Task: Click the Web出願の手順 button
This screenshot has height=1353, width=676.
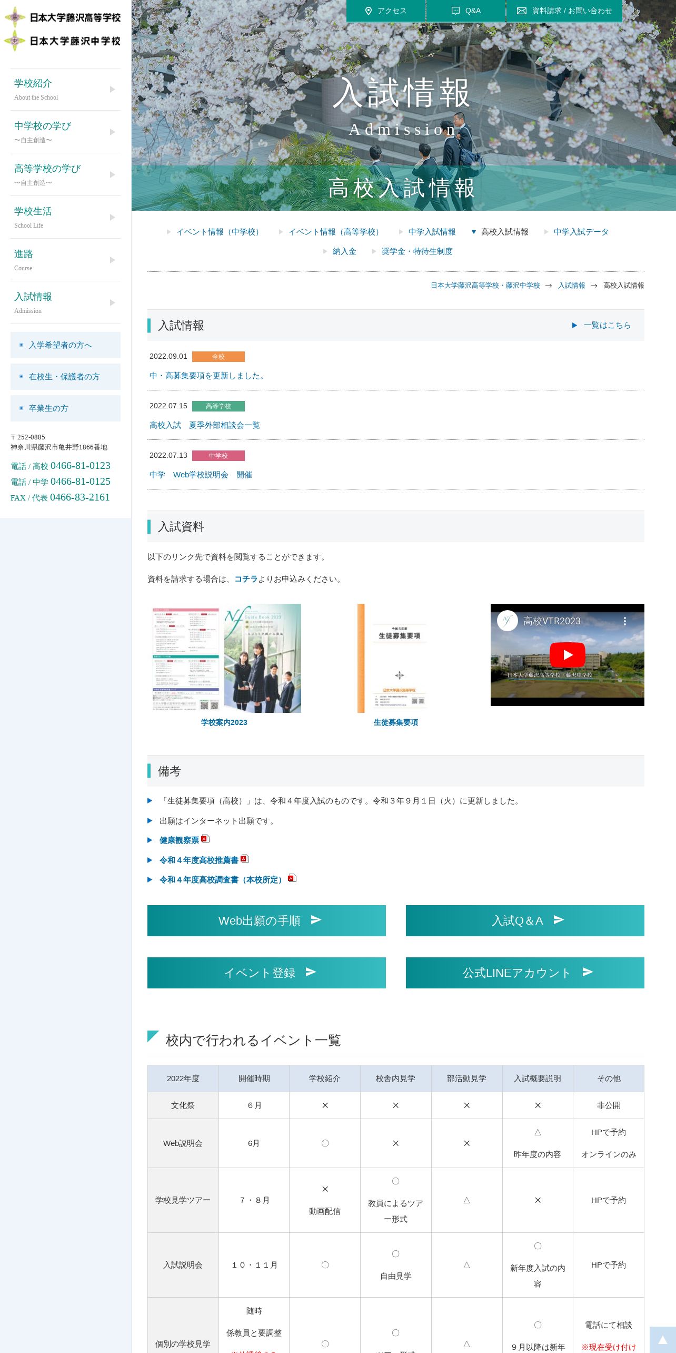Action: click(x=266, y=920)
